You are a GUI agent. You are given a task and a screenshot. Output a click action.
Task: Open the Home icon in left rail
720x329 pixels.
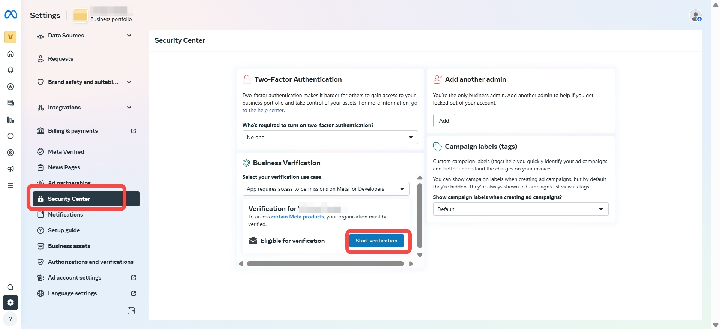coord(10,54)
